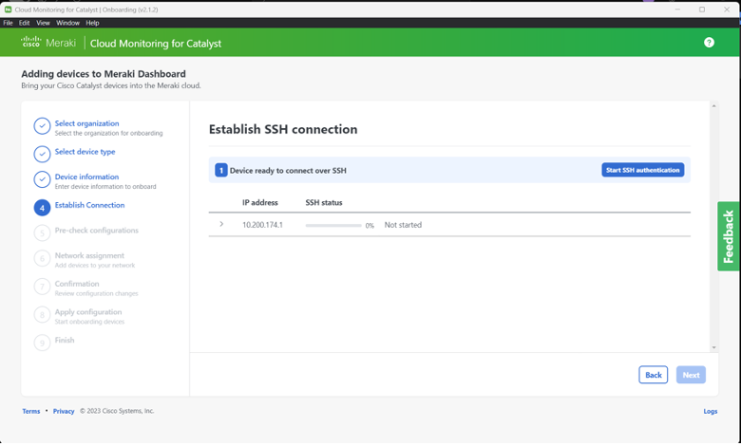
Task: Start SSH authentication
Action: (643, 171)
